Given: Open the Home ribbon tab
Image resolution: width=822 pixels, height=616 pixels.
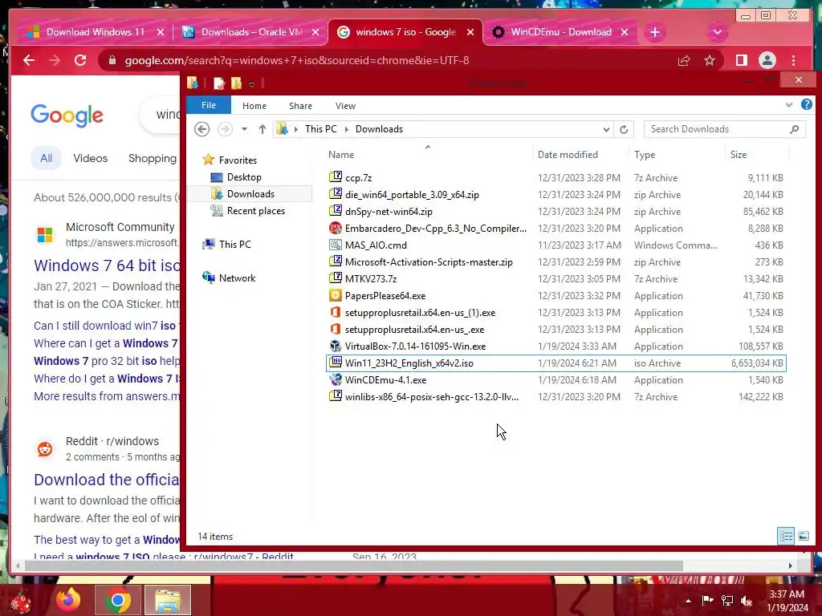Looking at the screenshot, I should pos(254,106).
